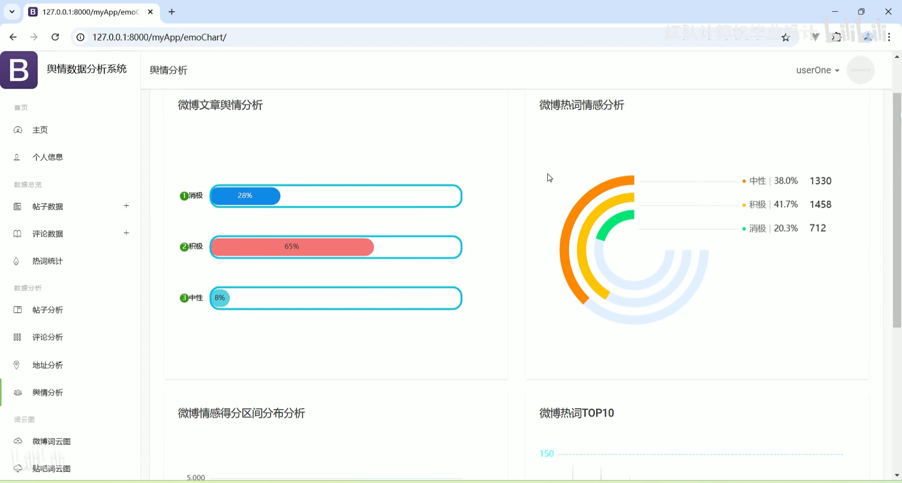Click the dashboard icon beside 主页

[17, 130]
